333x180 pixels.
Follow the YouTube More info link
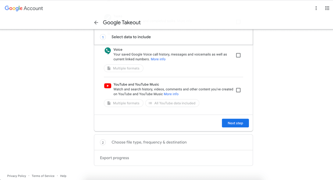[171, 94]
